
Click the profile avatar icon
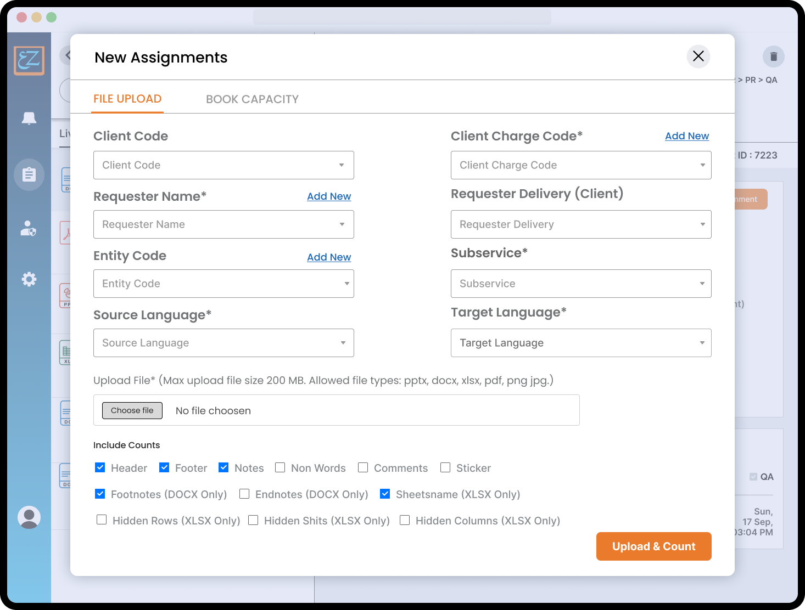(x=29, y=517)
